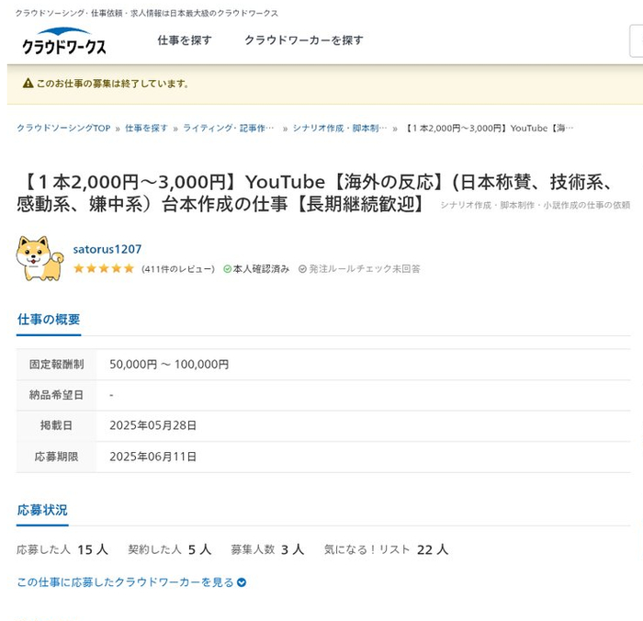643x621 pixels.
Task: Click the page tagline クラウドソーシング・仕事依頼 text
Action: [x=147, y=13]
